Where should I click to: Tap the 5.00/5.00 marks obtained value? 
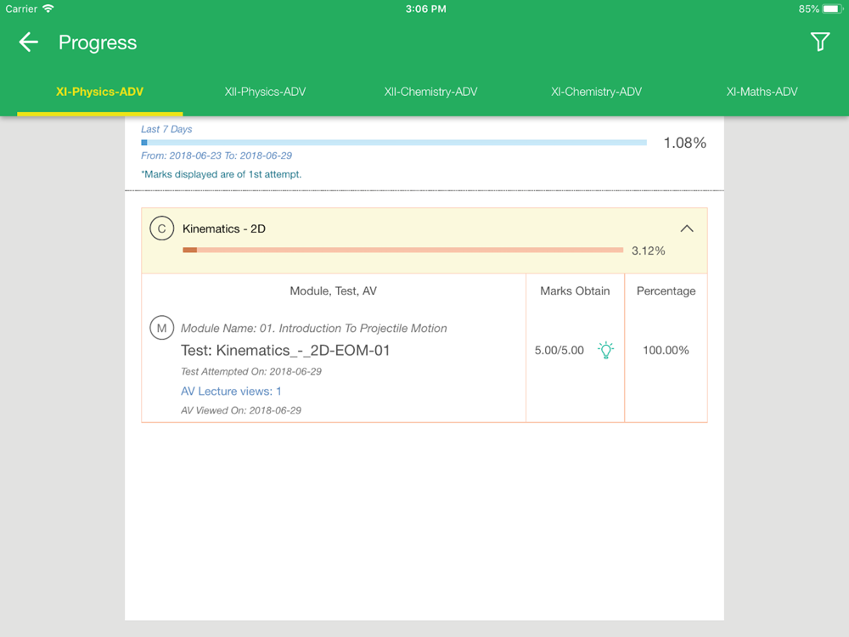click(559, 350)
